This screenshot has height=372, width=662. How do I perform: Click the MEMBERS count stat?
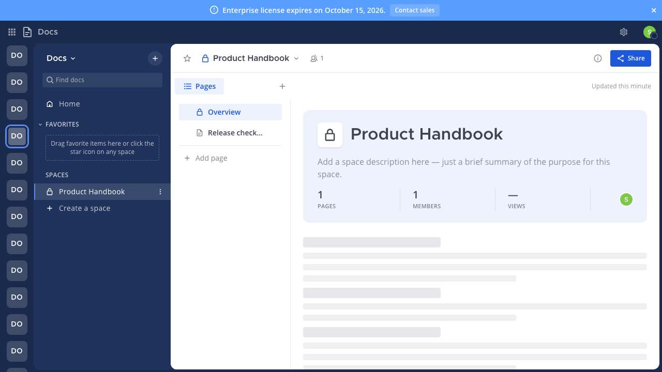click(427, 199)
